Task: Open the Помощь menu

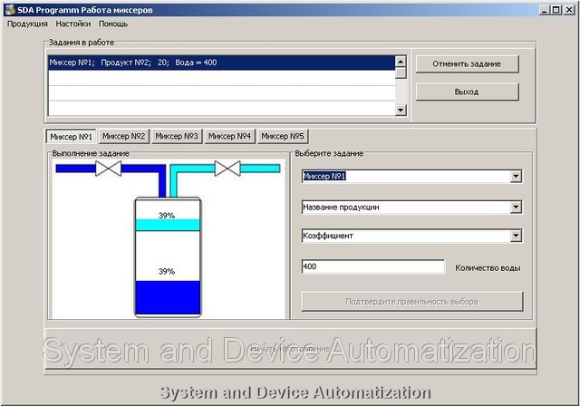Action: [113, 24]
